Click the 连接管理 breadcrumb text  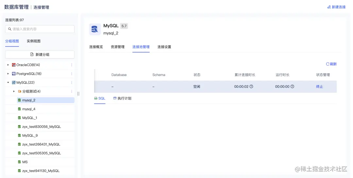point(41,7)
